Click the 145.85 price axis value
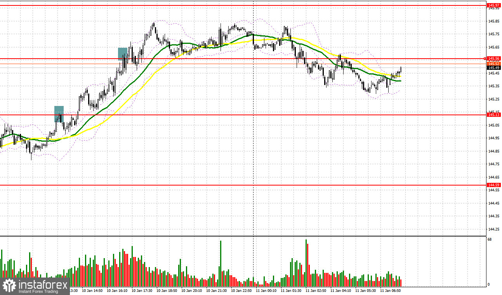 (x=493, y=21)
